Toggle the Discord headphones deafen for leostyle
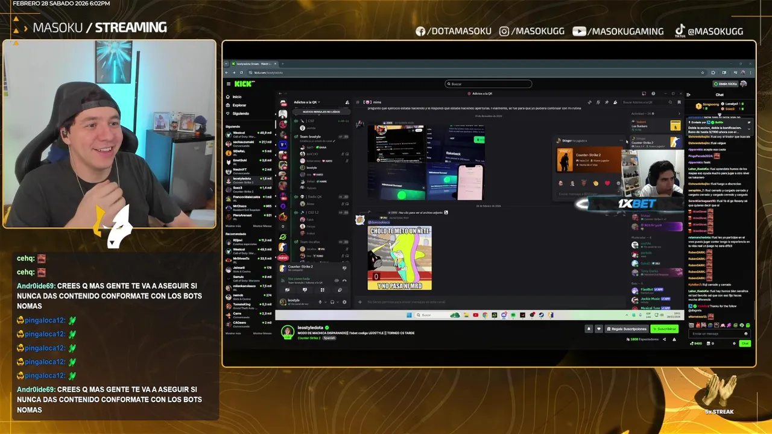Image resolution: width=772 pixels, height=434 pixels. point(332,302)
